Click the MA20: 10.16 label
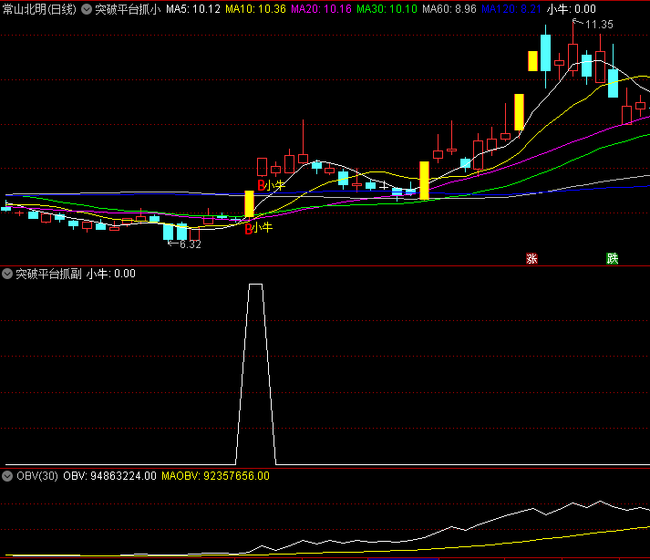Screen dimensions: 650x560 click(x=321, y=9)
